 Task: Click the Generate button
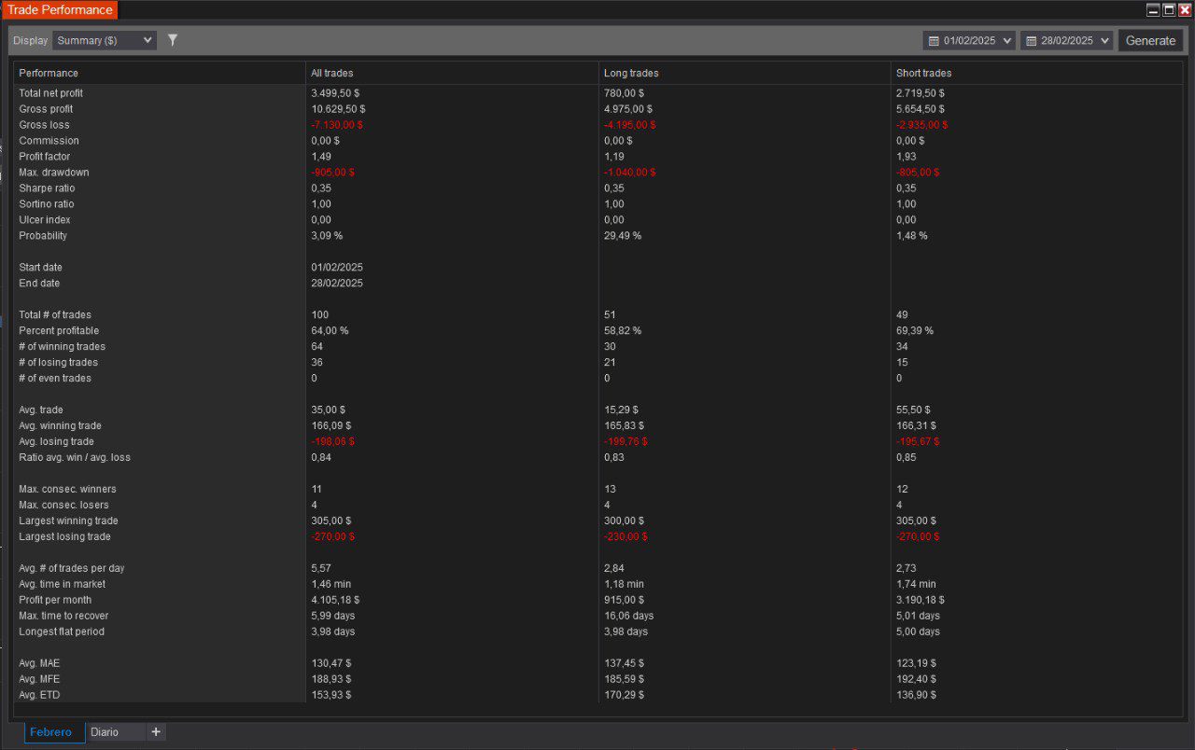click(1150, 40)
